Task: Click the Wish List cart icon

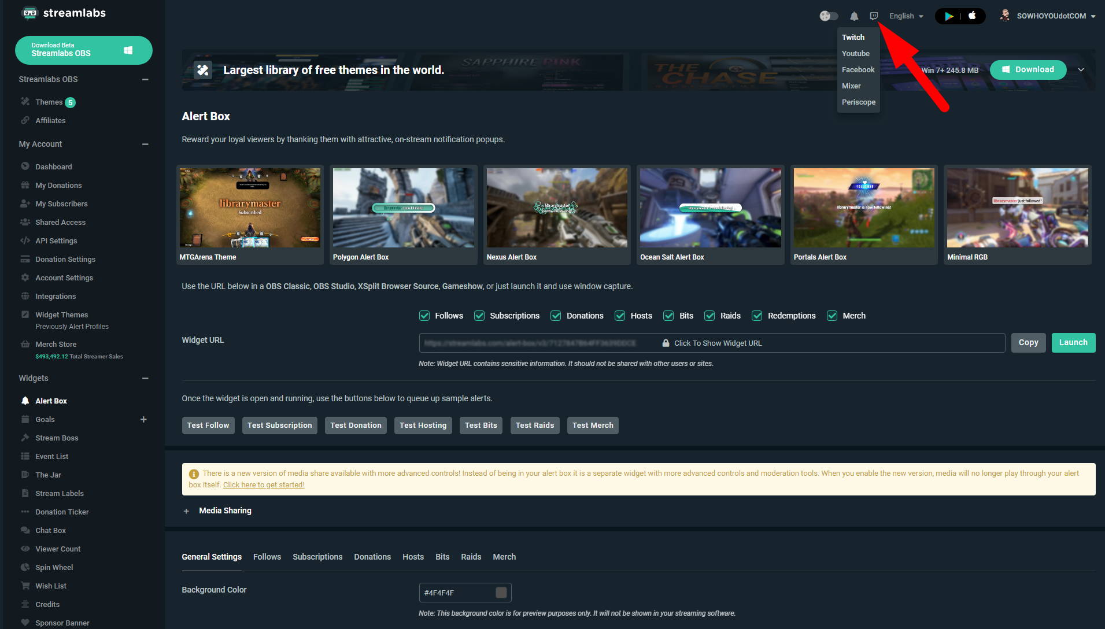Action: (x=25, y=586)
